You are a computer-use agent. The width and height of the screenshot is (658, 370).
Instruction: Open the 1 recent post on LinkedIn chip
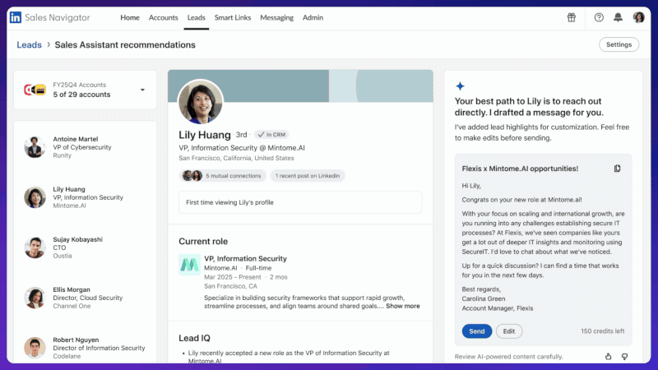(x=307, y=176)
